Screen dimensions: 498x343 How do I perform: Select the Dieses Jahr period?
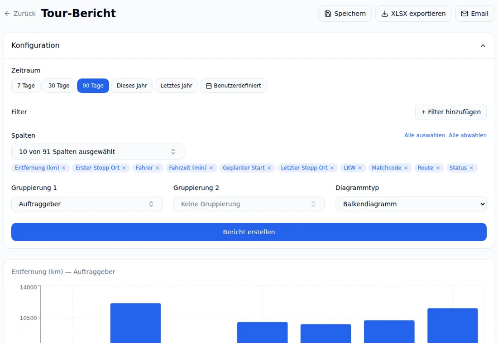[132, 86]
